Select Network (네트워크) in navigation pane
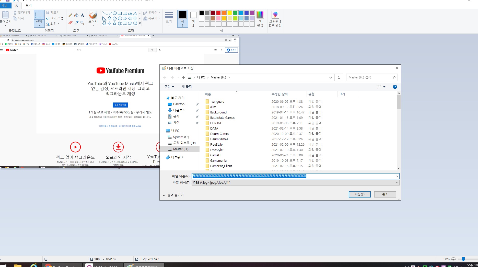Image resolution: width=478 pixels, height=267 pixels. pos(177,157)
